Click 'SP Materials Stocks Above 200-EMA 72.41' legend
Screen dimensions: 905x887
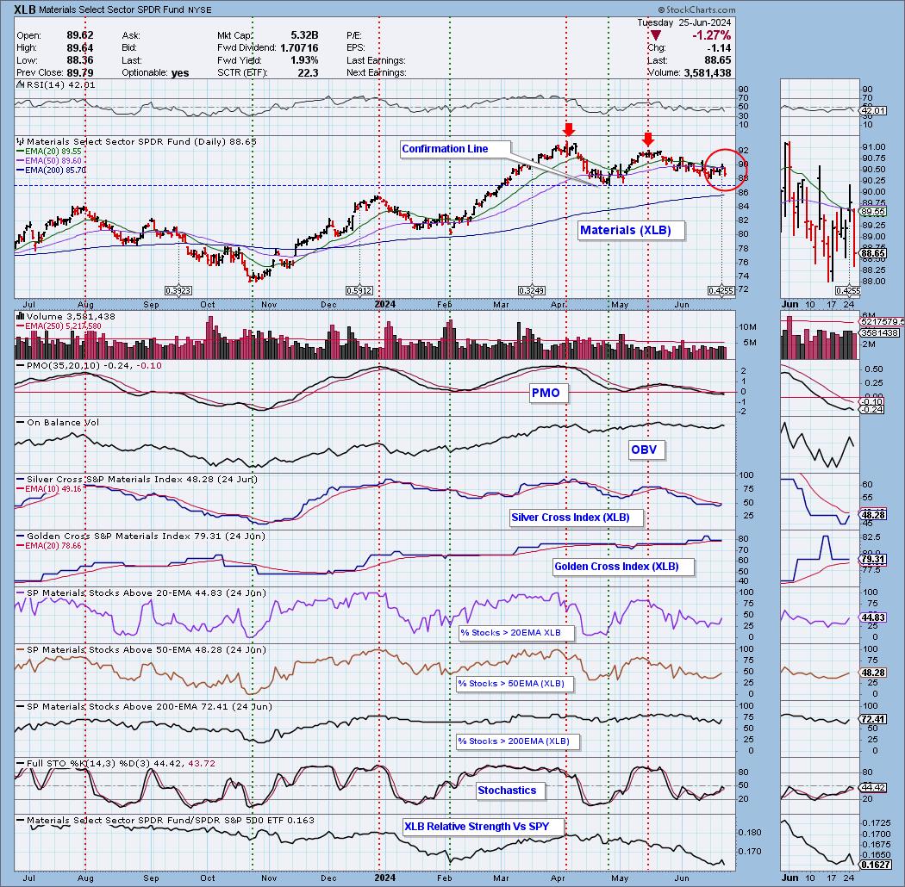point(144,706)
